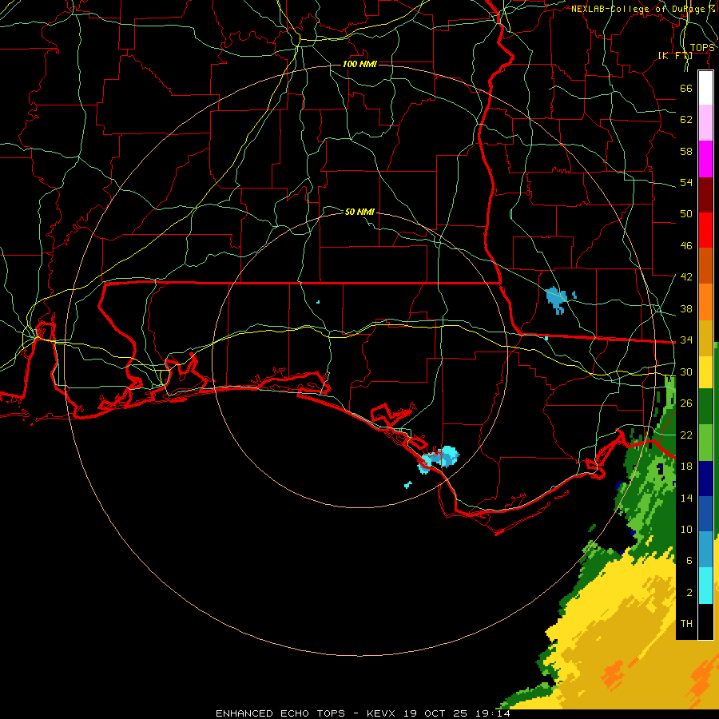The image size is (719, 719).
Task: Click legend value "50"
Action: (686, 213)
